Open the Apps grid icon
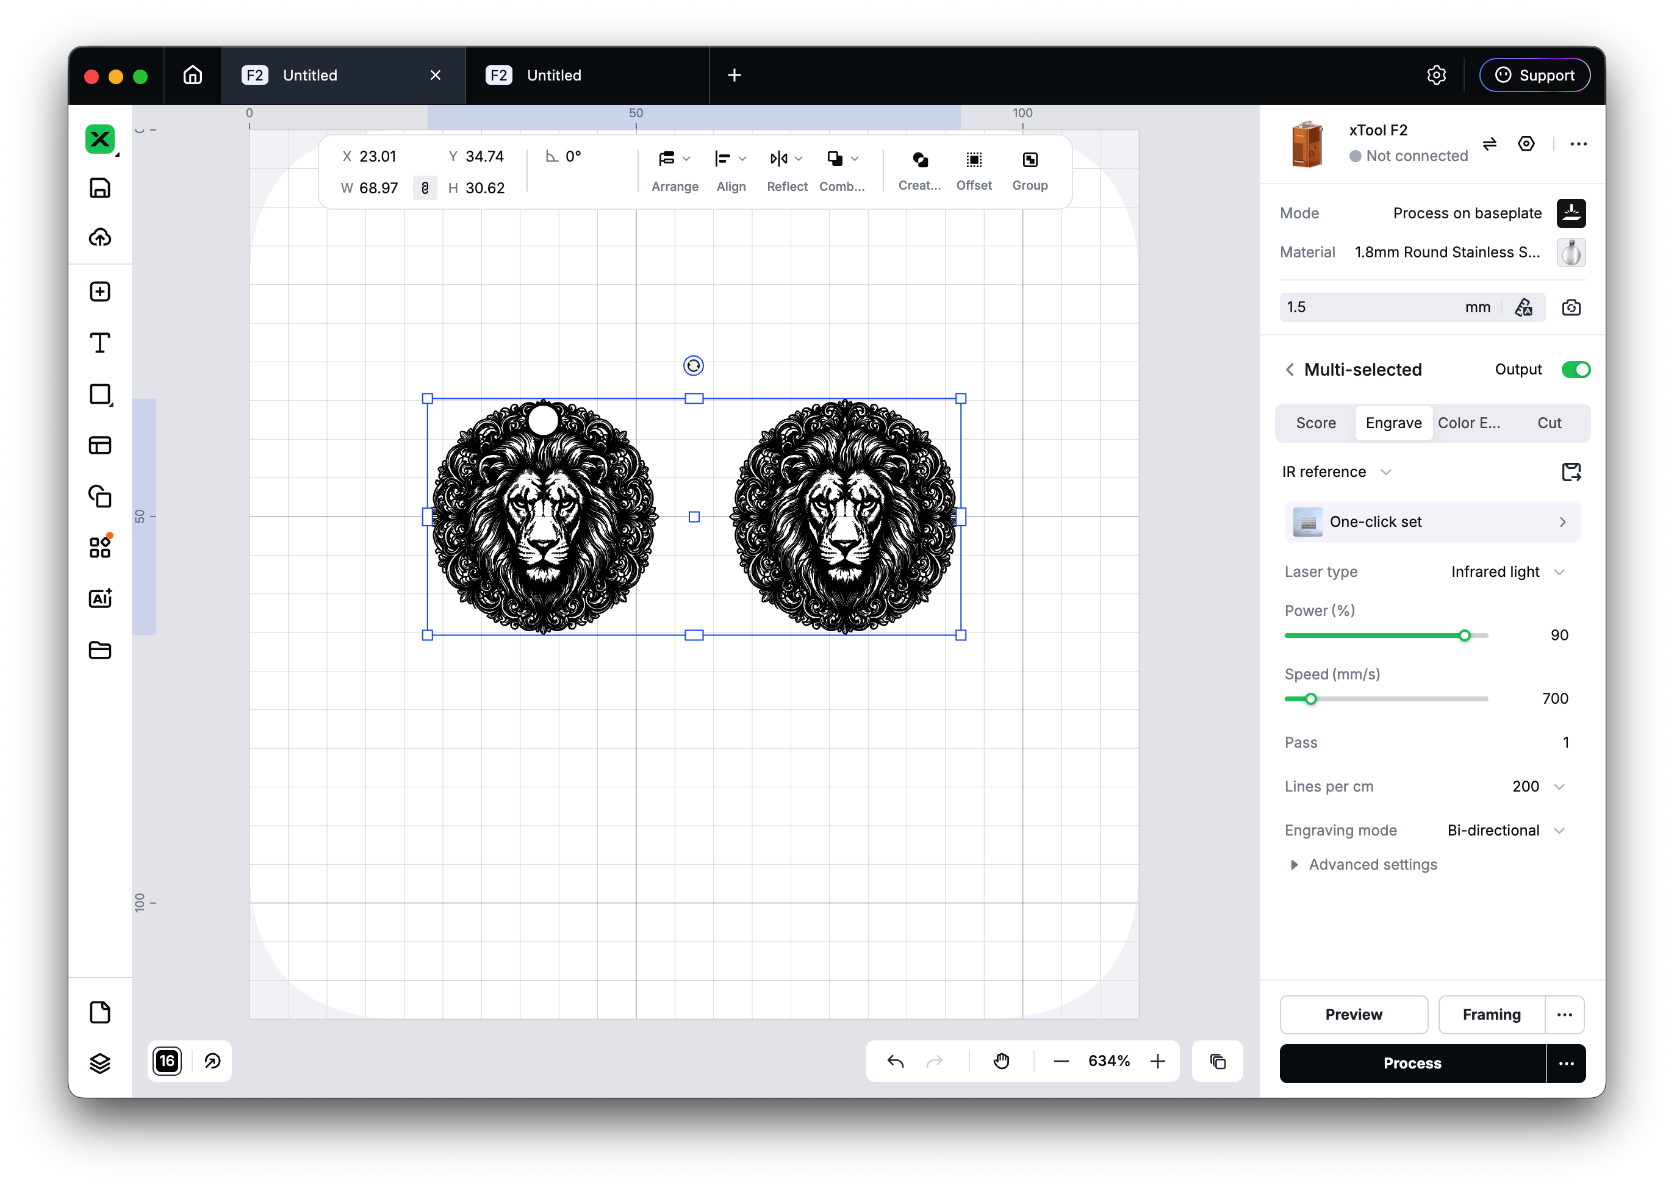Screen dimensions: 1674x1188 click(100, 546)
